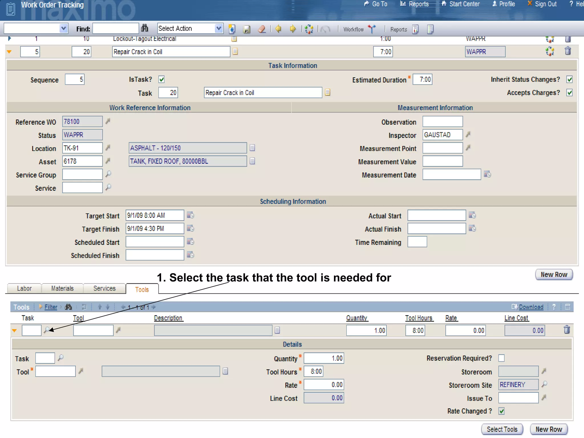Save the work order with disk icon
The height and width of the screenshot is (438, 584).
click(x=247, y=29)
